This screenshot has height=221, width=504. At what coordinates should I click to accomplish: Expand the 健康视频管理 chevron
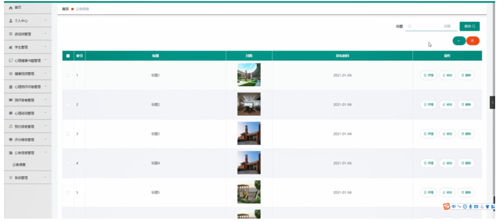point(45,73)
